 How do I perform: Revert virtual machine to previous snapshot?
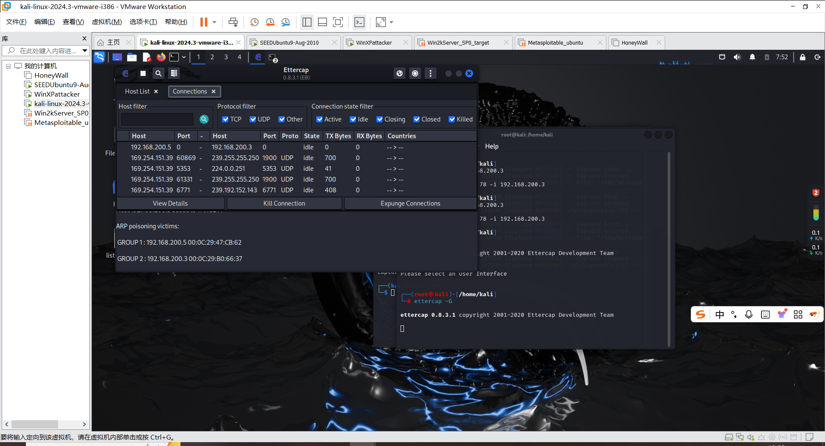[x=270, y=22]
